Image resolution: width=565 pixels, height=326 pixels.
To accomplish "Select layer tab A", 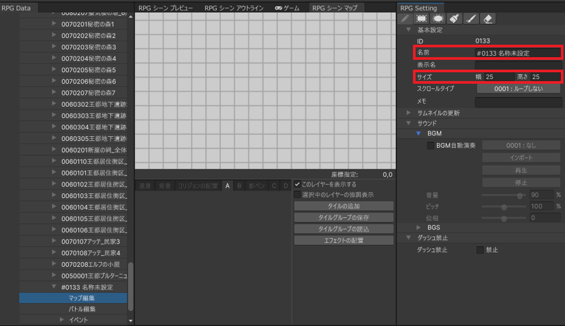I will [228, 186].
